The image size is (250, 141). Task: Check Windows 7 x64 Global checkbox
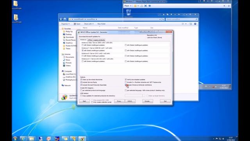pyautogui.click(x=126, y=51)
